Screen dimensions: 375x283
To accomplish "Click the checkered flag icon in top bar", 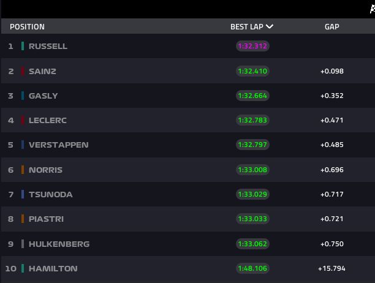I will 373,9.
